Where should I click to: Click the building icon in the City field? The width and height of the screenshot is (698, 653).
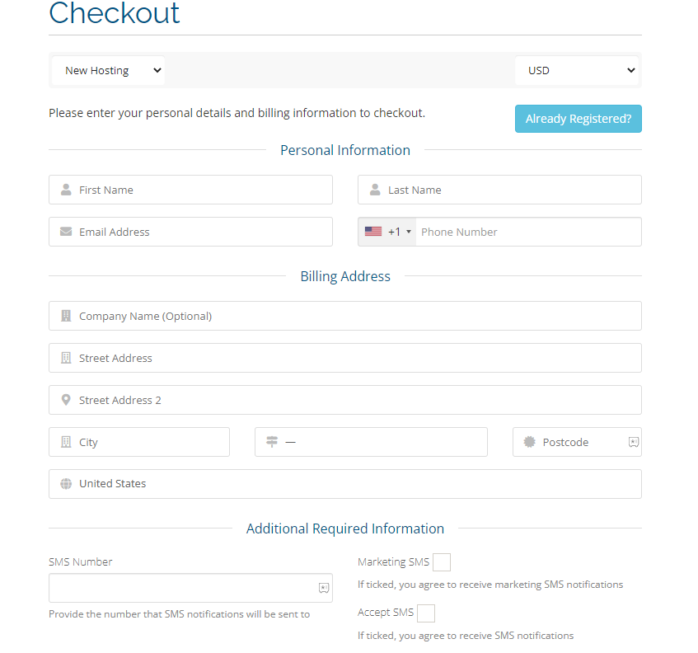66,442
